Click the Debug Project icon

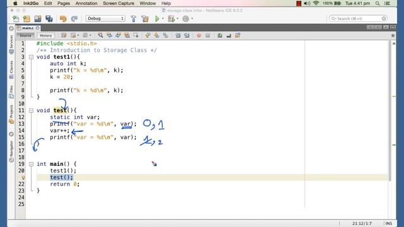[171, 18]
